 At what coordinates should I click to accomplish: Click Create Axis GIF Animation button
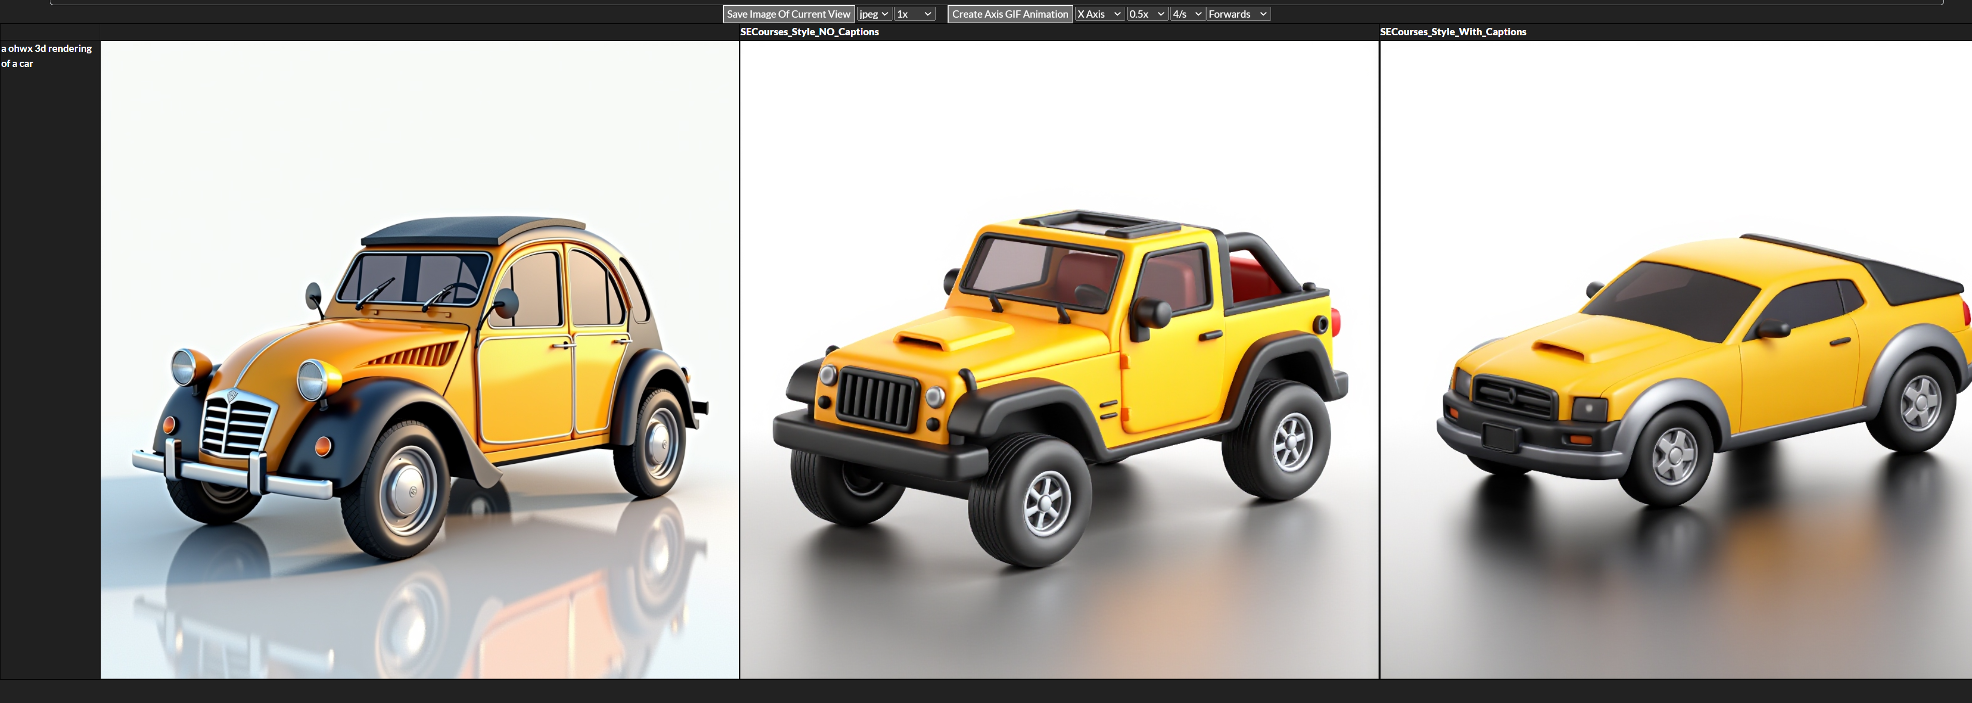coord(1009,14)
